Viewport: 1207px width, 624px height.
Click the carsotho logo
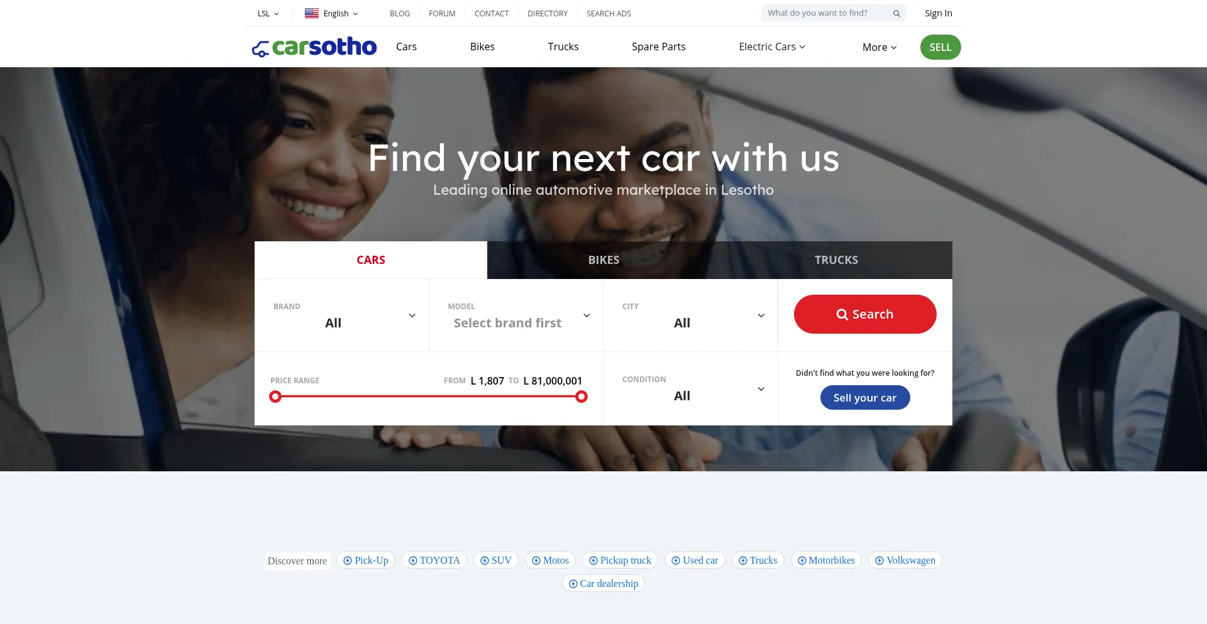[x=314, y=47]
